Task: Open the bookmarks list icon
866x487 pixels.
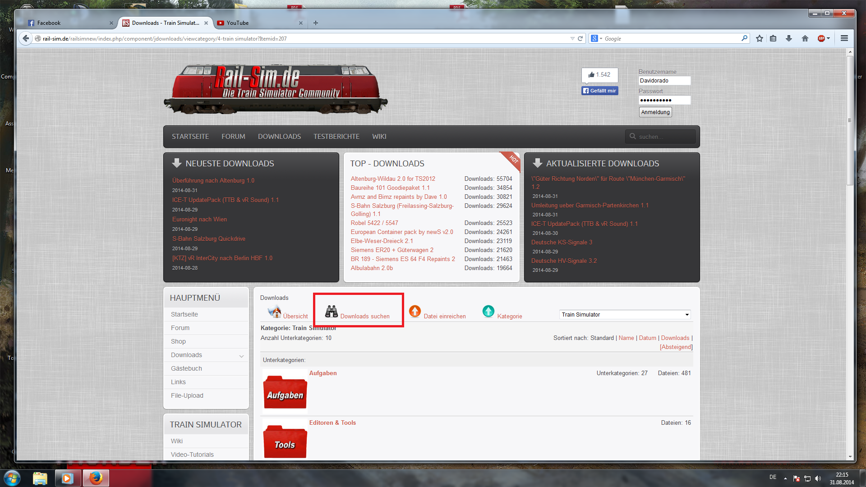Action: 773,38
